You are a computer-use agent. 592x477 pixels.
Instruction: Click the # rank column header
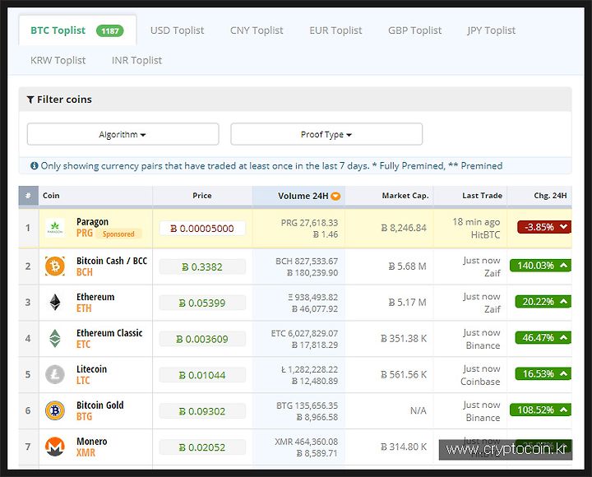[28, 196]
